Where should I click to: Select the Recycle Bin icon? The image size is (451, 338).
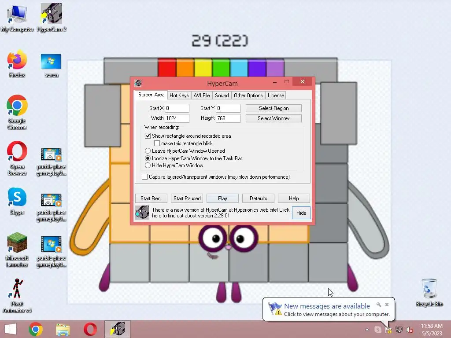pyautogui.click(x=429, y=292)
